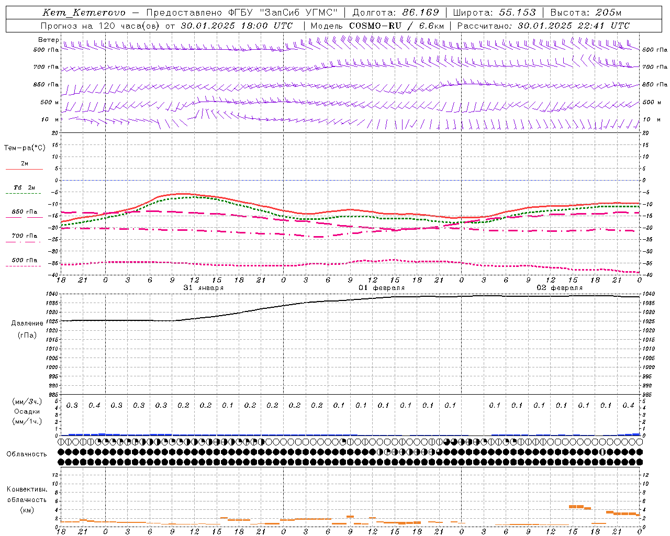Click the forecast start 30.01.2025 18:00 UTC

tap(237, 26)
